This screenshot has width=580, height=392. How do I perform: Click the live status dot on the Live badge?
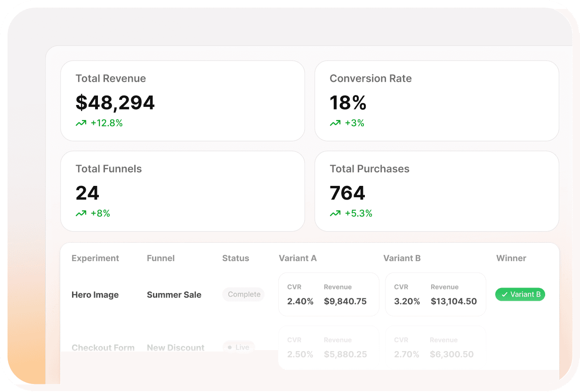(x=230, y=347)
